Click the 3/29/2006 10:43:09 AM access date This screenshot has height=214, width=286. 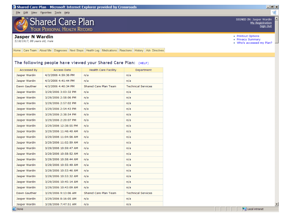pos(61,188)
